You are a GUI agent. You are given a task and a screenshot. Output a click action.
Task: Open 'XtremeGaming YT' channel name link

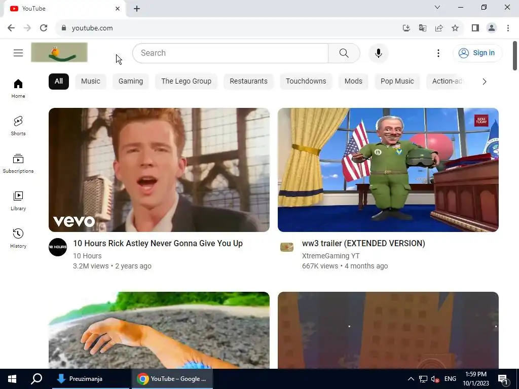330,256
